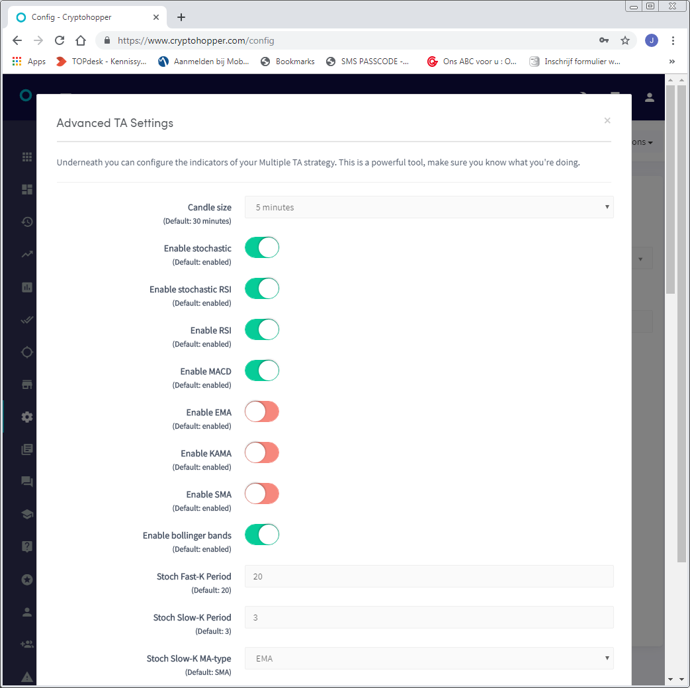This screenshot has height=688, width=690.
Task: Reload the page with refresh button
Action: click(60, 40)
